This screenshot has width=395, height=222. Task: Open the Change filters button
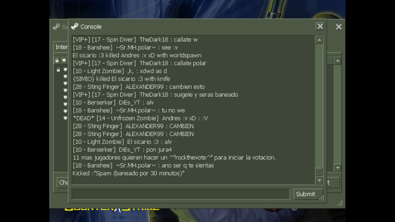pyautogui.click(x=63, y=182)
